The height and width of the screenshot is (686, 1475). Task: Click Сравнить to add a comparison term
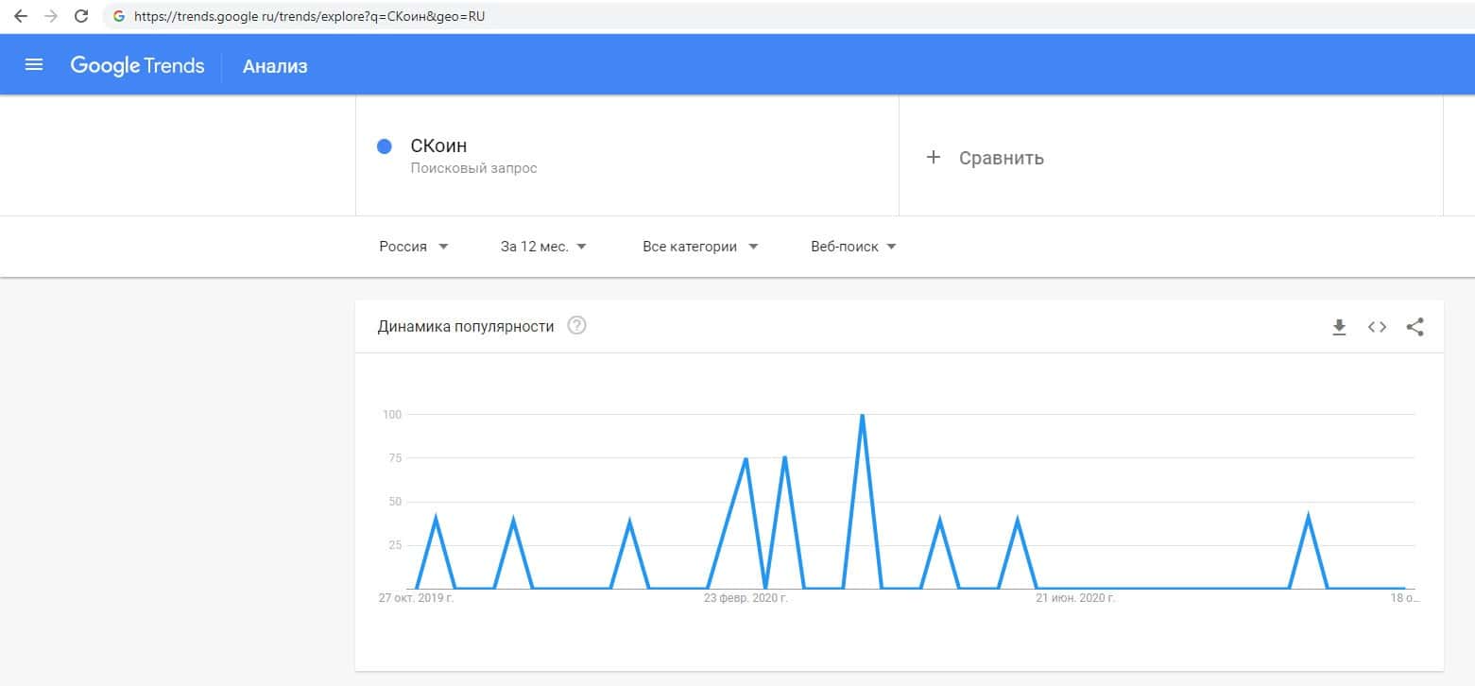coord(1001,158)
